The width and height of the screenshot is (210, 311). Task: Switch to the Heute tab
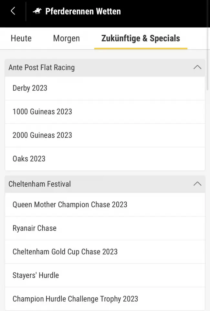21,38
